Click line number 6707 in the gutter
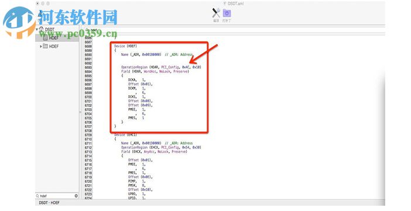Screen dimensions: 411x211 [88, 126]
